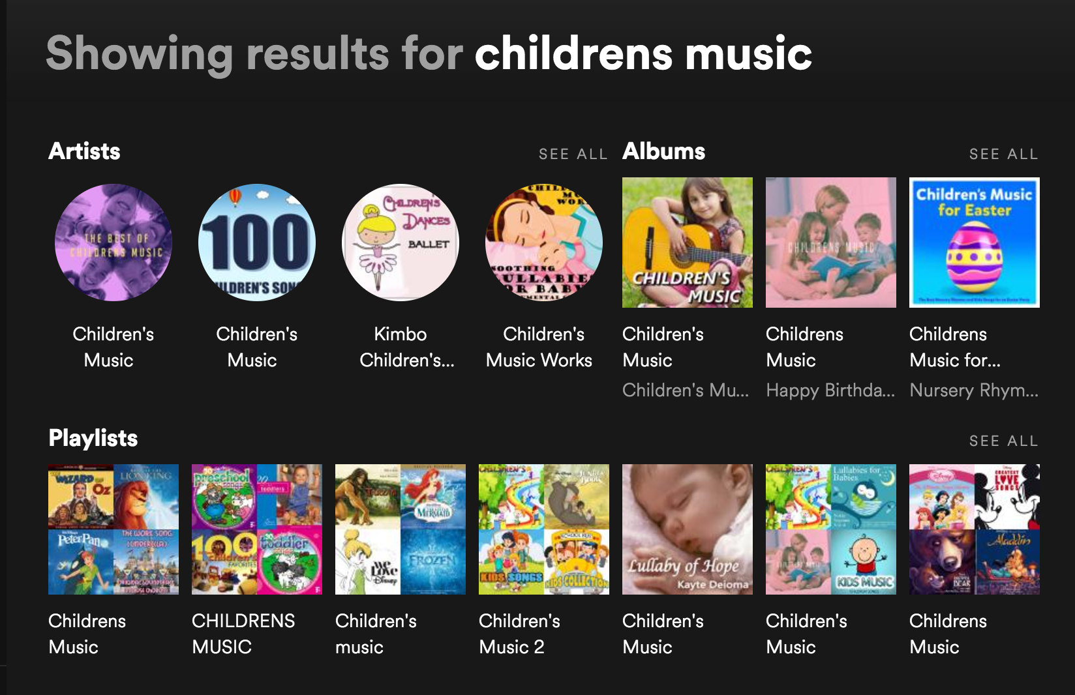Open the Lullaby of Hope playlist cover
Screen dimensions: 1075x695
[688, 529]
